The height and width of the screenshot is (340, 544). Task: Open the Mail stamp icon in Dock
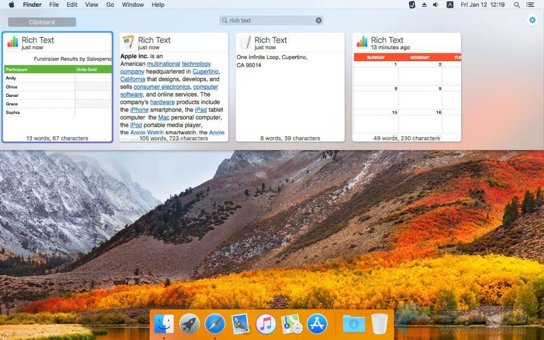point(240,324)
